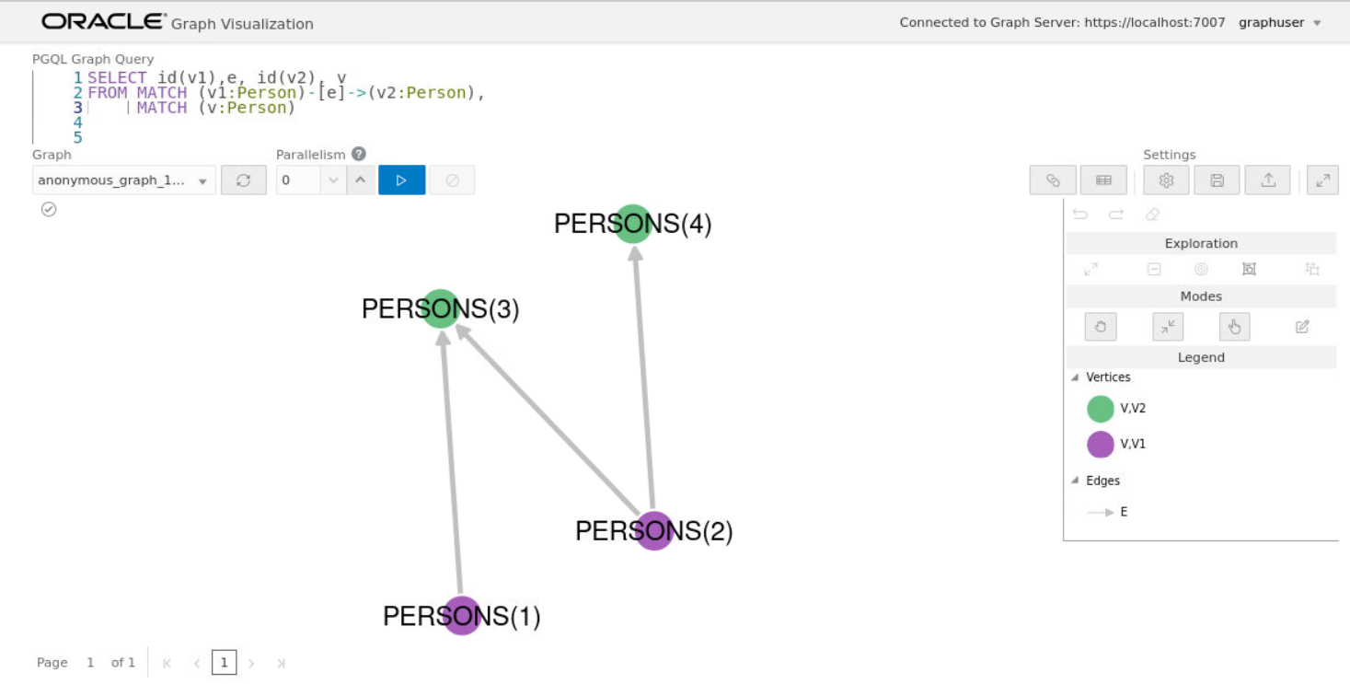Click the green V,V2 legend swatch
1350x684 pixels.
pos(1101,409)
